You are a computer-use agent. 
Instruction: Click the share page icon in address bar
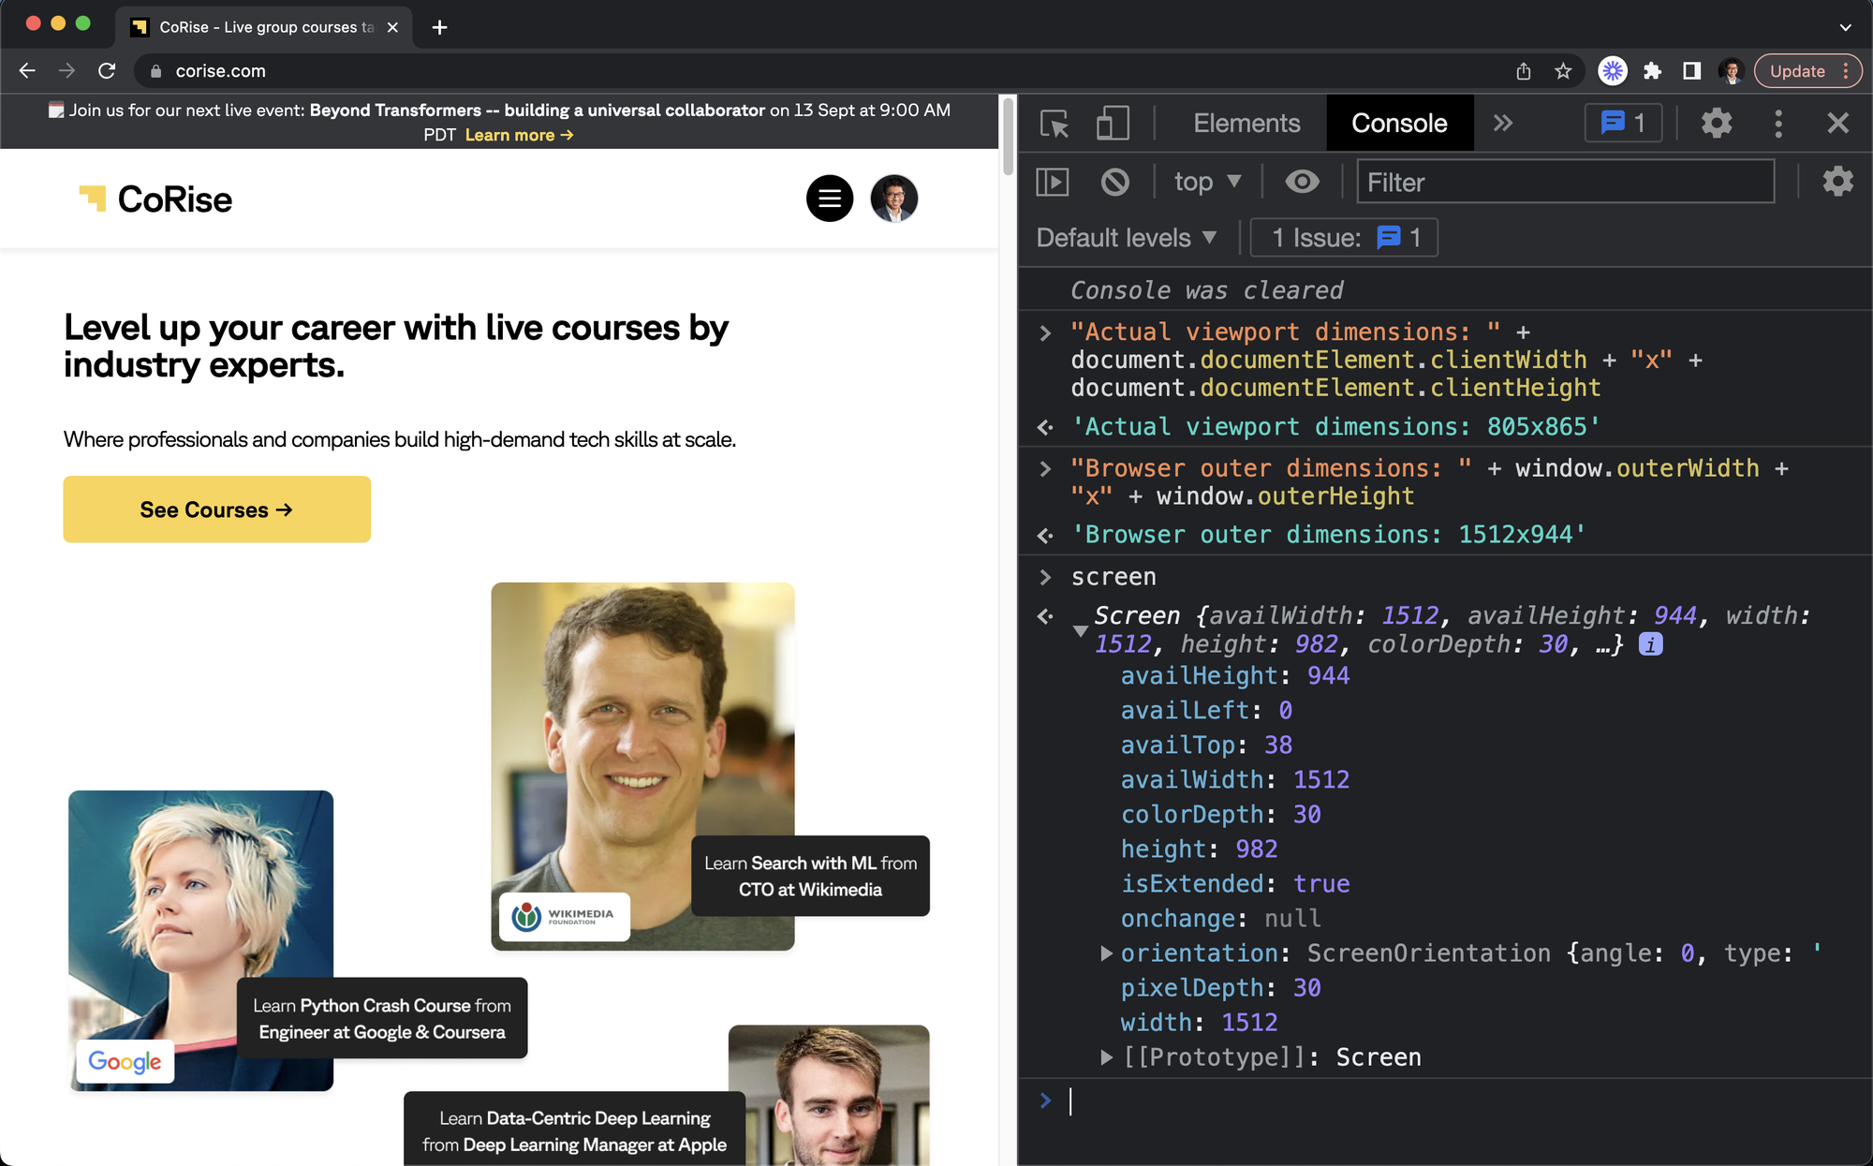1524,71
